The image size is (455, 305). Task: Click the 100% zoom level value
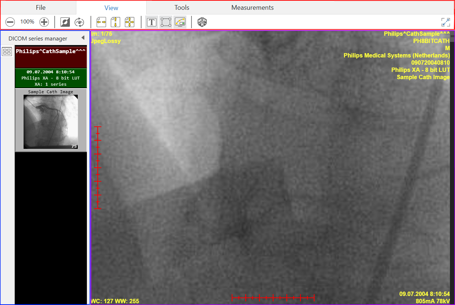(x=27, y=22)
